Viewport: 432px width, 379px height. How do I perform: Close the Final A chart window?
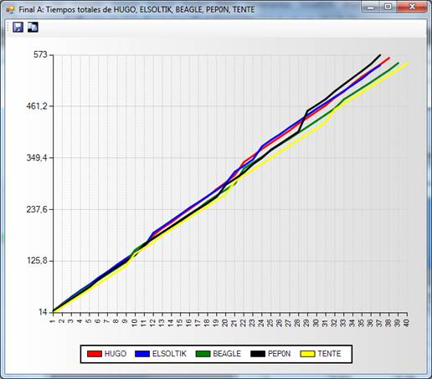(x=412, y=7)
